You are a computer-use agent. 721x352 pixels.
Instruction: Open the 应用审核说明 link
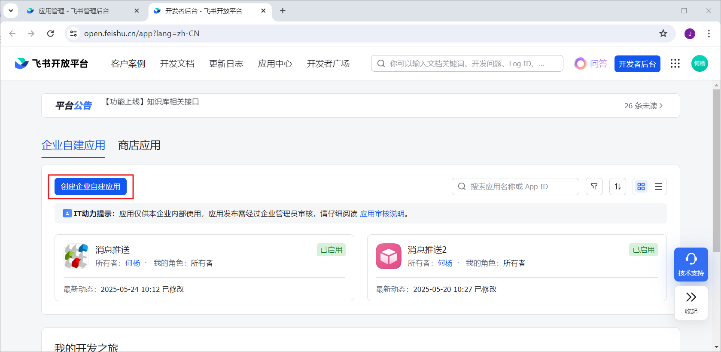(382, 214)
